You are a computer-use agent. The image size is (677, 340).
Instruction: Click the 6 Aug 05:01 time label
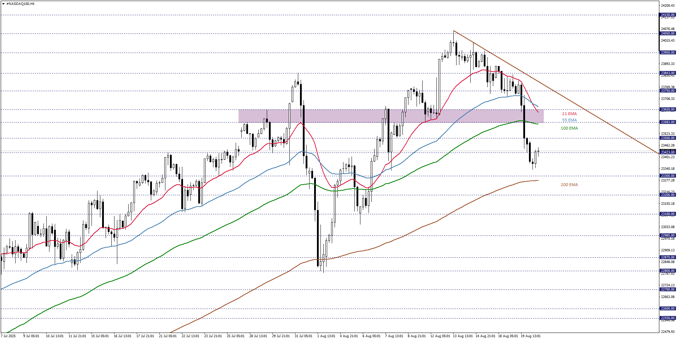point(371,336)
